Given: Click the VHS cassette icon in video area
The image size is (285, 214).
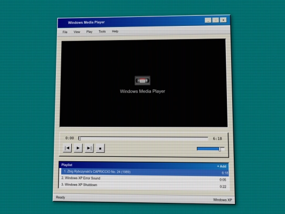Looking at the screenshot, I should tap(142, 80).
